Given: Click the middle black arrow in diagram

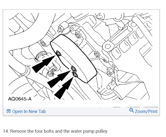Looking at the screenshot, I should 59,79.
